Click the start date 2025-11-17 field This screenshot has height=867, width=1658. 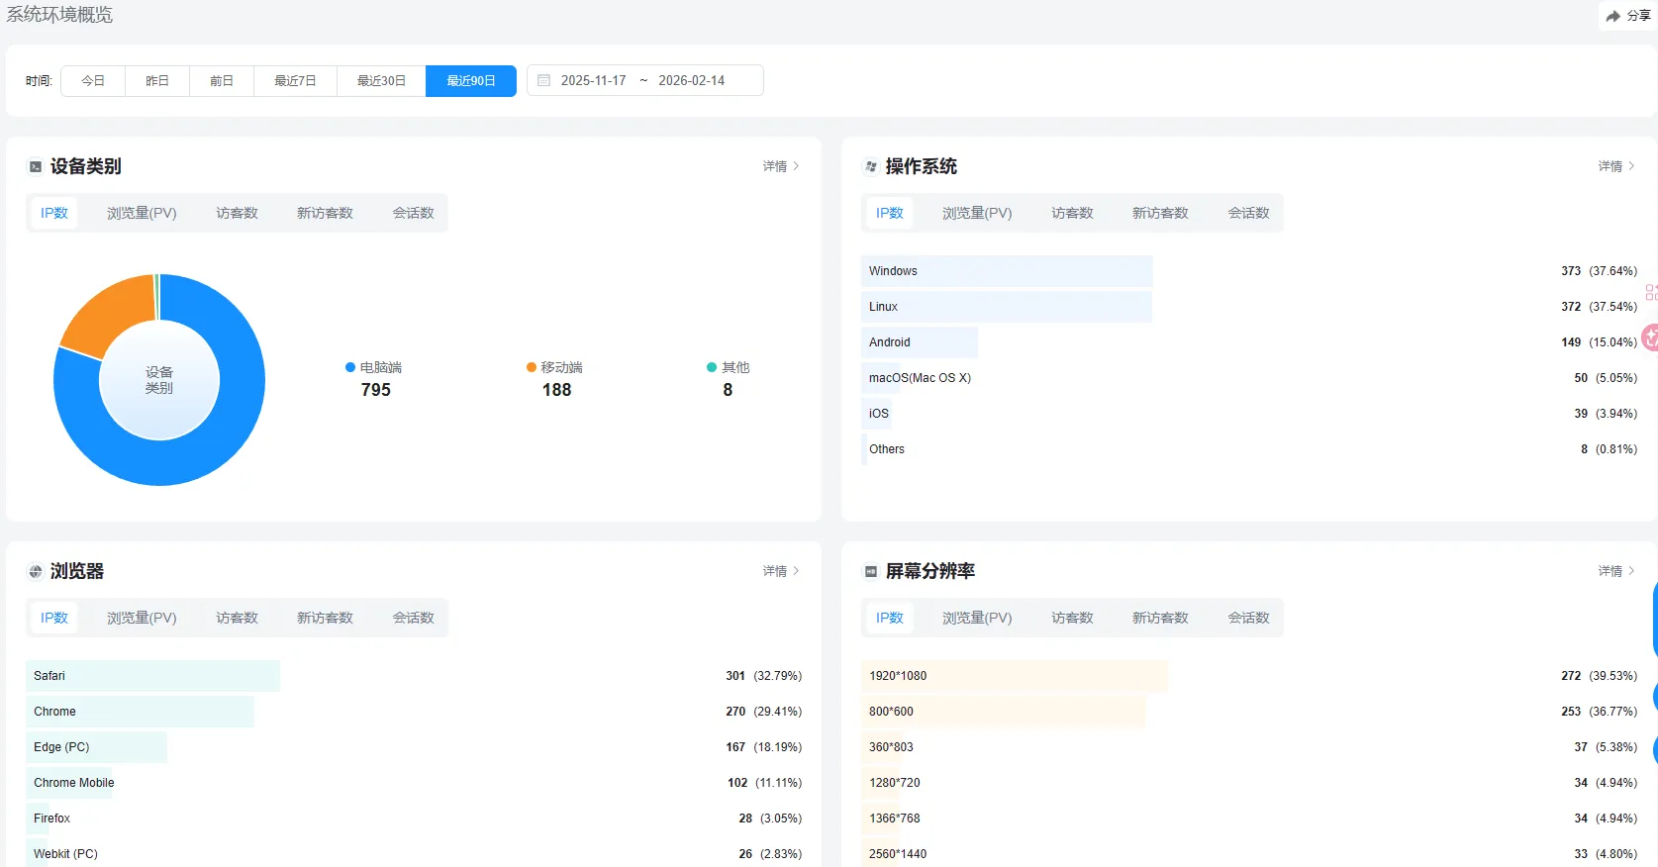[x=593, y=80]
